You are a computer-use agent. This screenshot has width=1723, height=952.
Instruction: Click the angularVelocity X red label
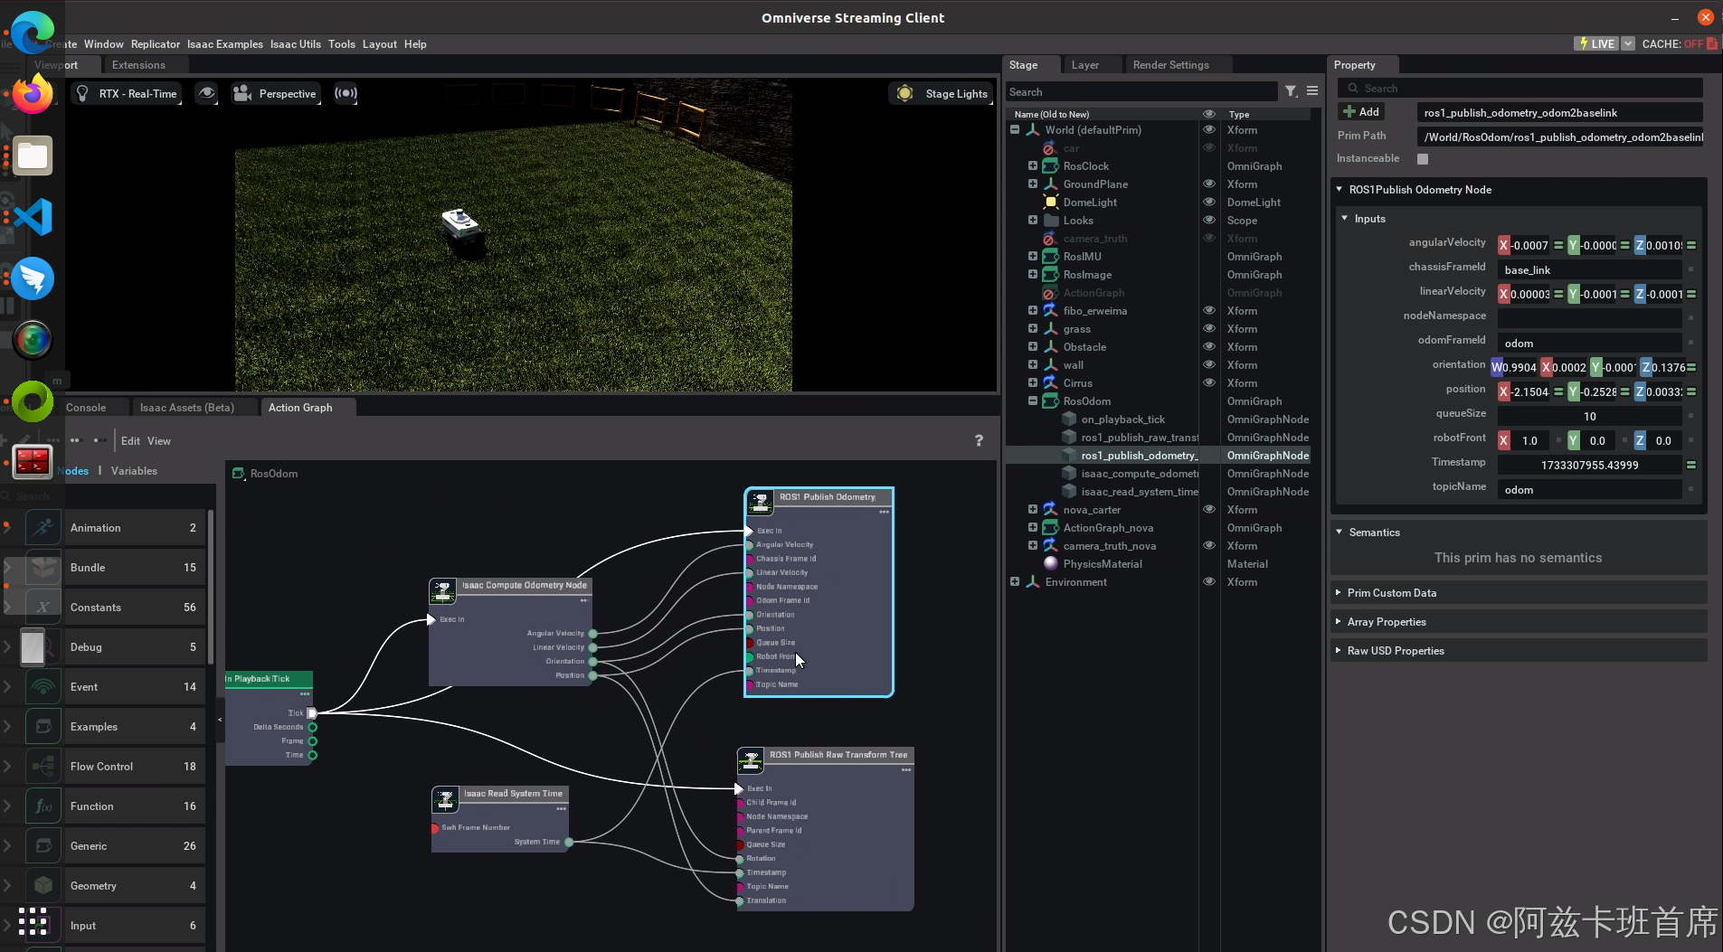coord(1504,245)
